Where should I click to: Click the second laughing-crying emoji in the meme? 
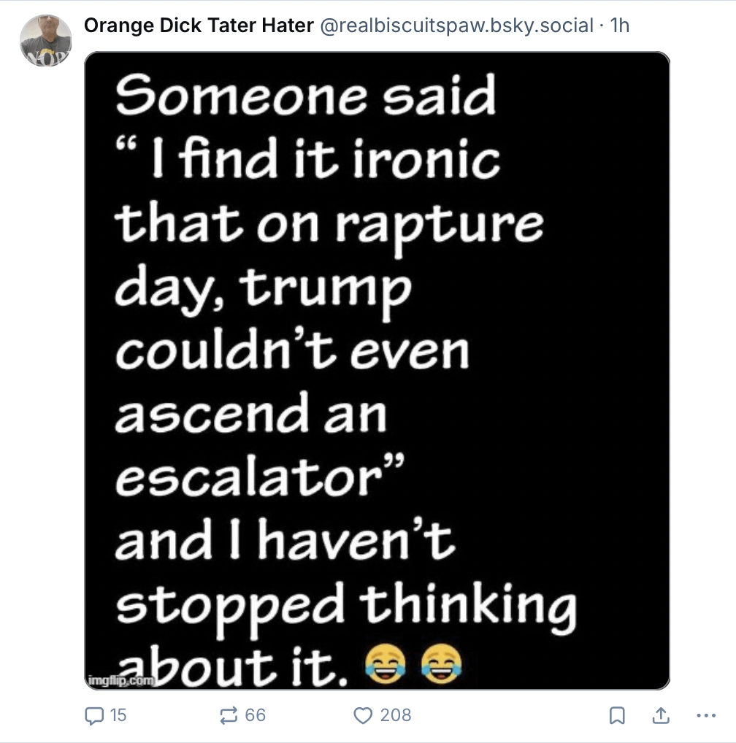pos(441,663)
